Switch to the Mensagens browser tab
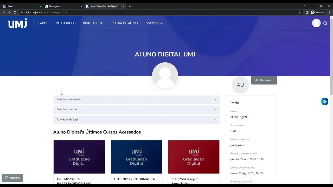The height and width of the screenshot is (187, 333). (63, 6)
